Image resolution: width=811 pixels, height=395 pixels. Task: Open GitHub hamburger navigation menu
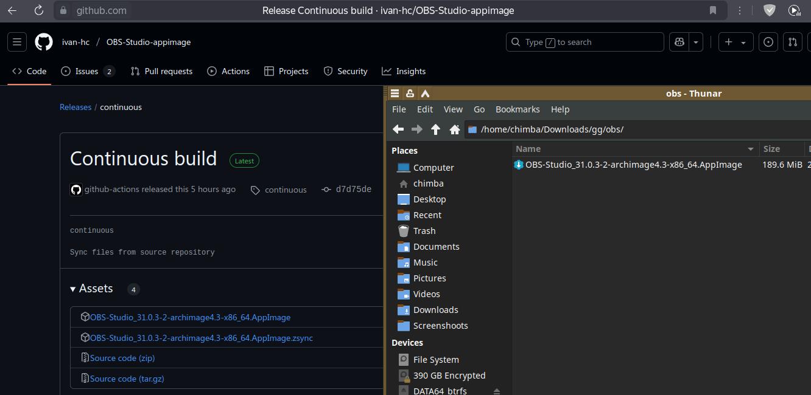pyautogui.click(x=17, y=42)
